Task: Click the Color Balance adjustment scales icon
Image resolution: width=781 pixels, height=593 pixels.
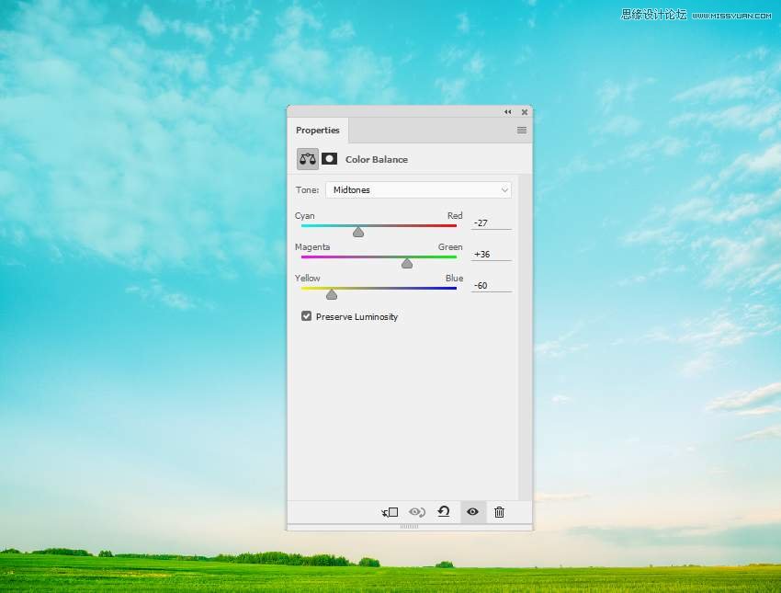Action: [308, 159]
